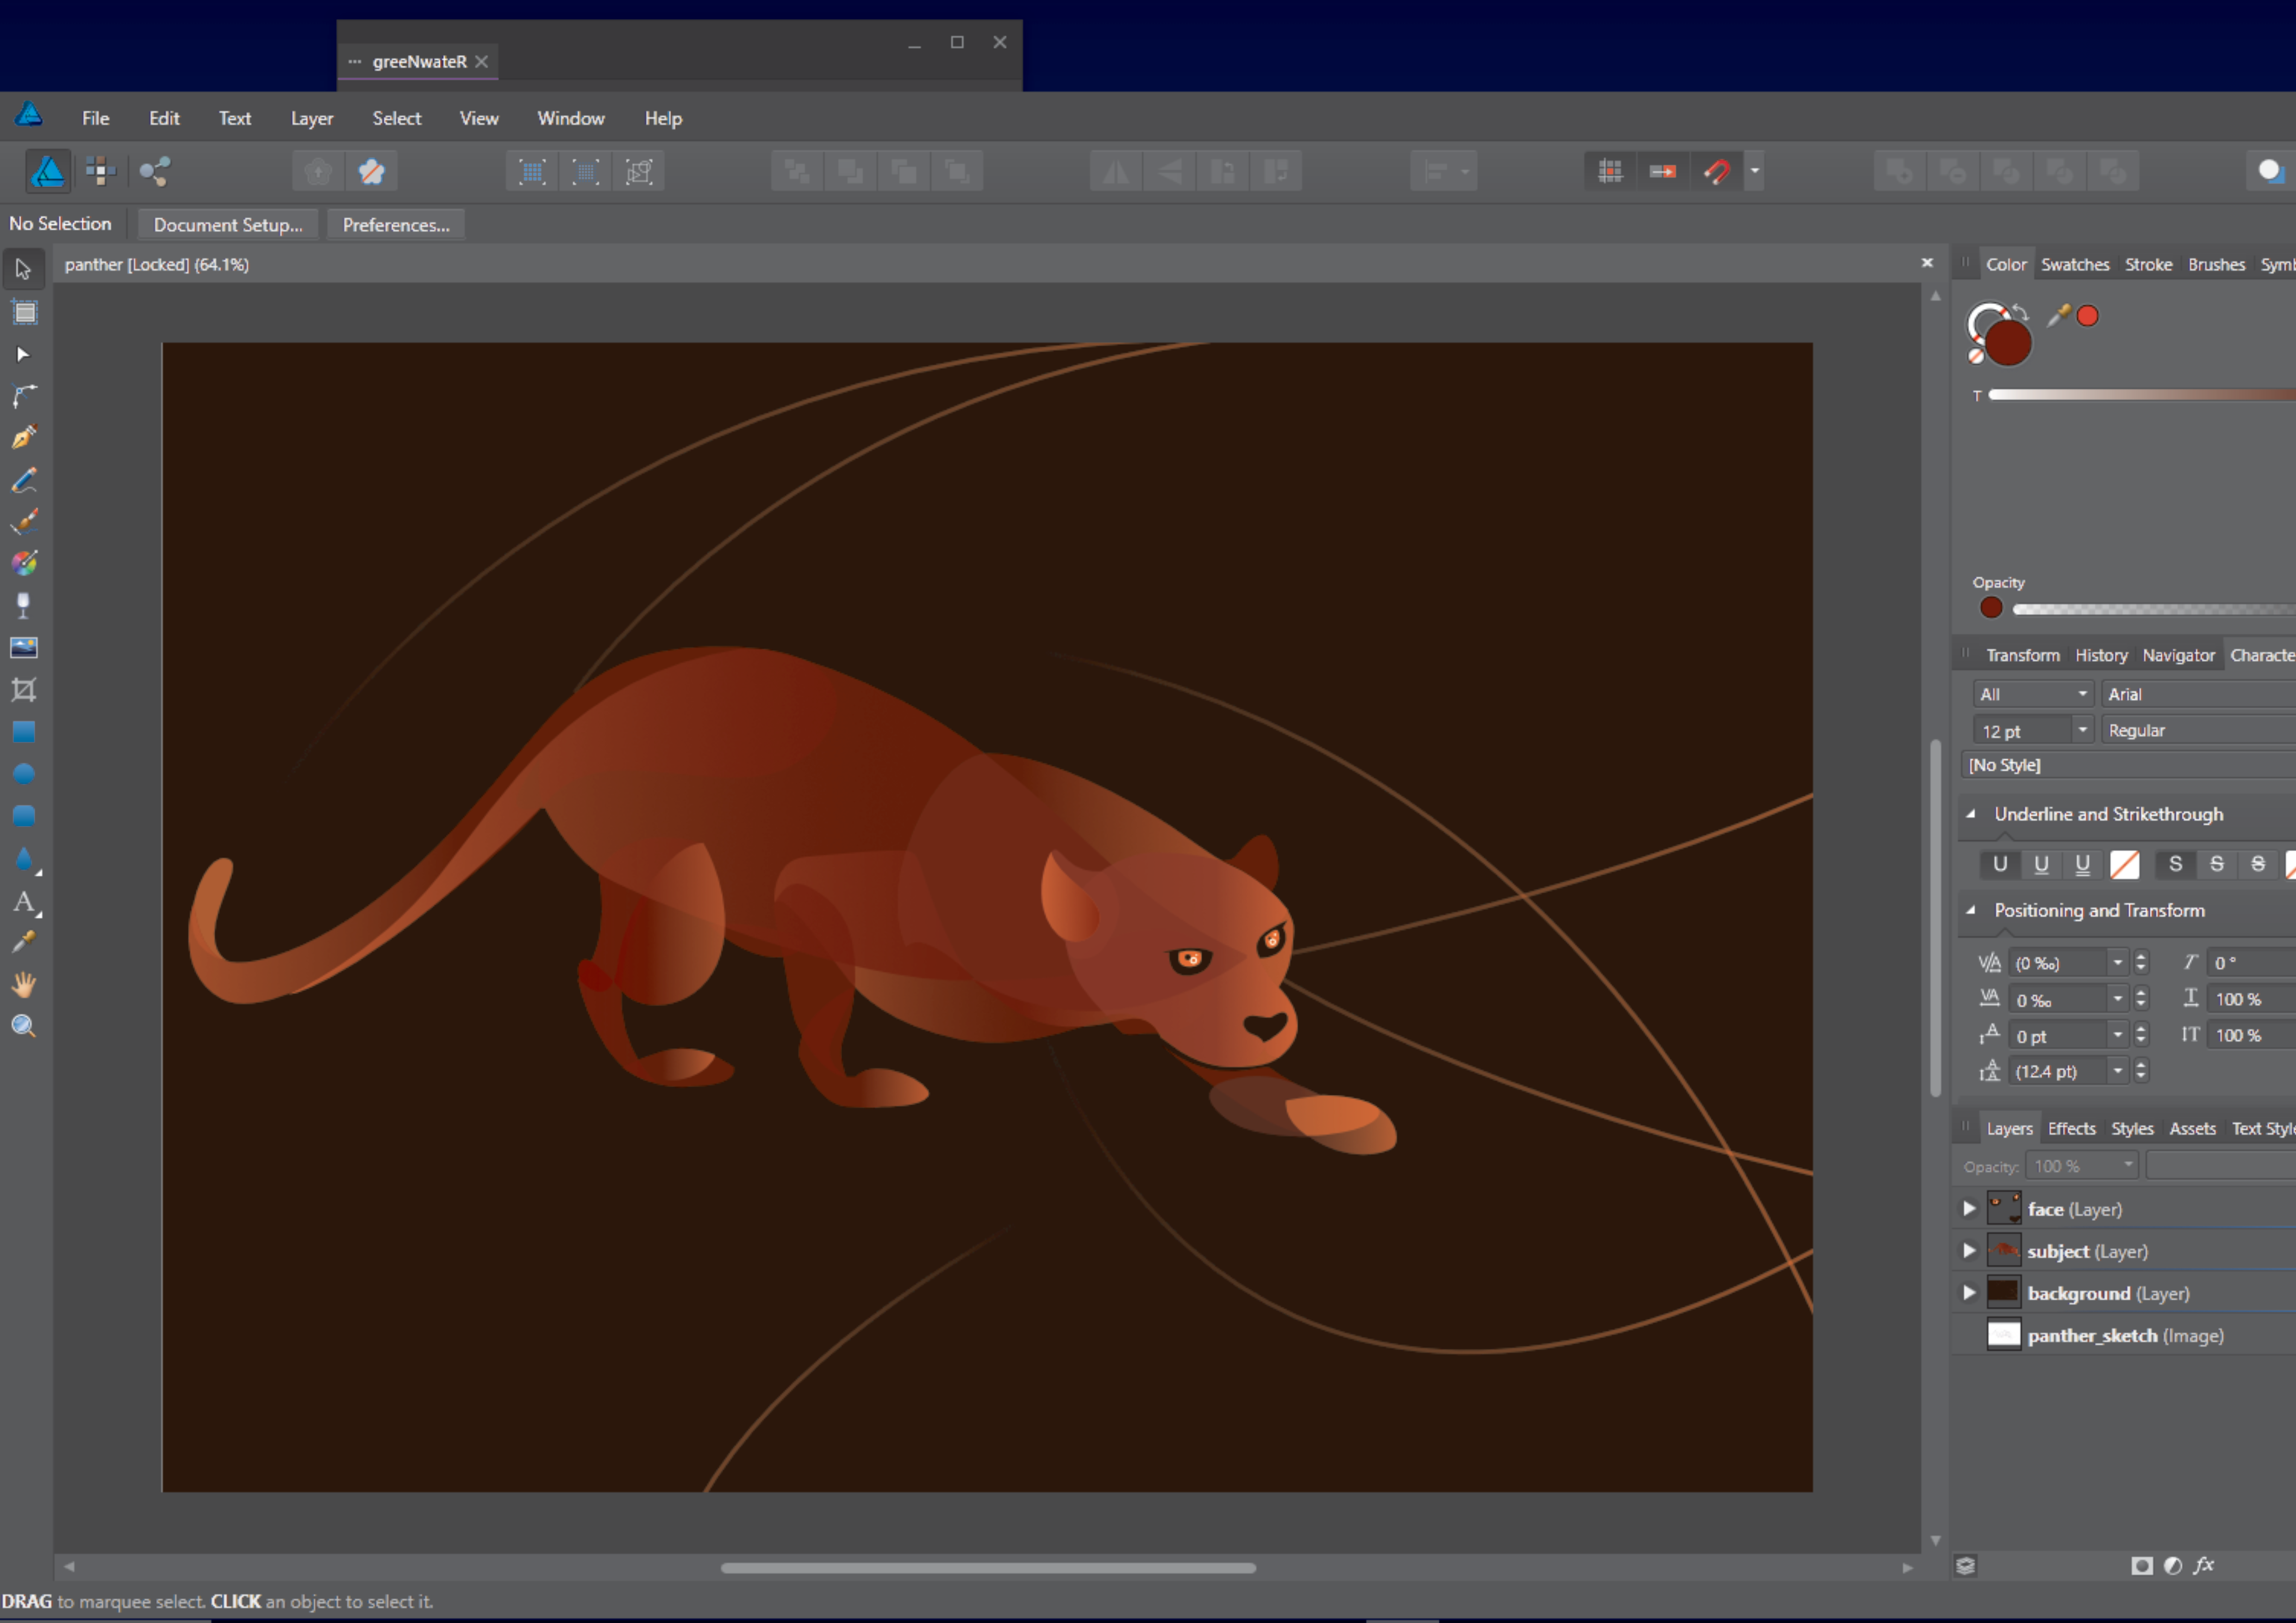Screen dimensions: 2296x1623
Task: Switch to the Swatches tab
Action: click(x=2075, y=264)
